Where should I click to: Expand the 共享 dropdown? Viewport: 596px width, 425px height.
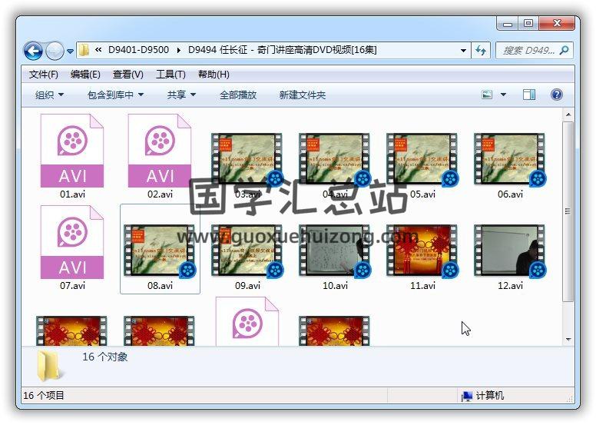(x=181, y=95)
